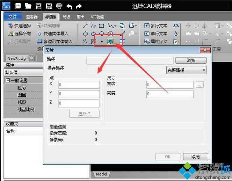The image size is (232, 181).
Task: Switch to the 编辑器 editor tab
Action: pyautogui.click(x=50, y=17)
